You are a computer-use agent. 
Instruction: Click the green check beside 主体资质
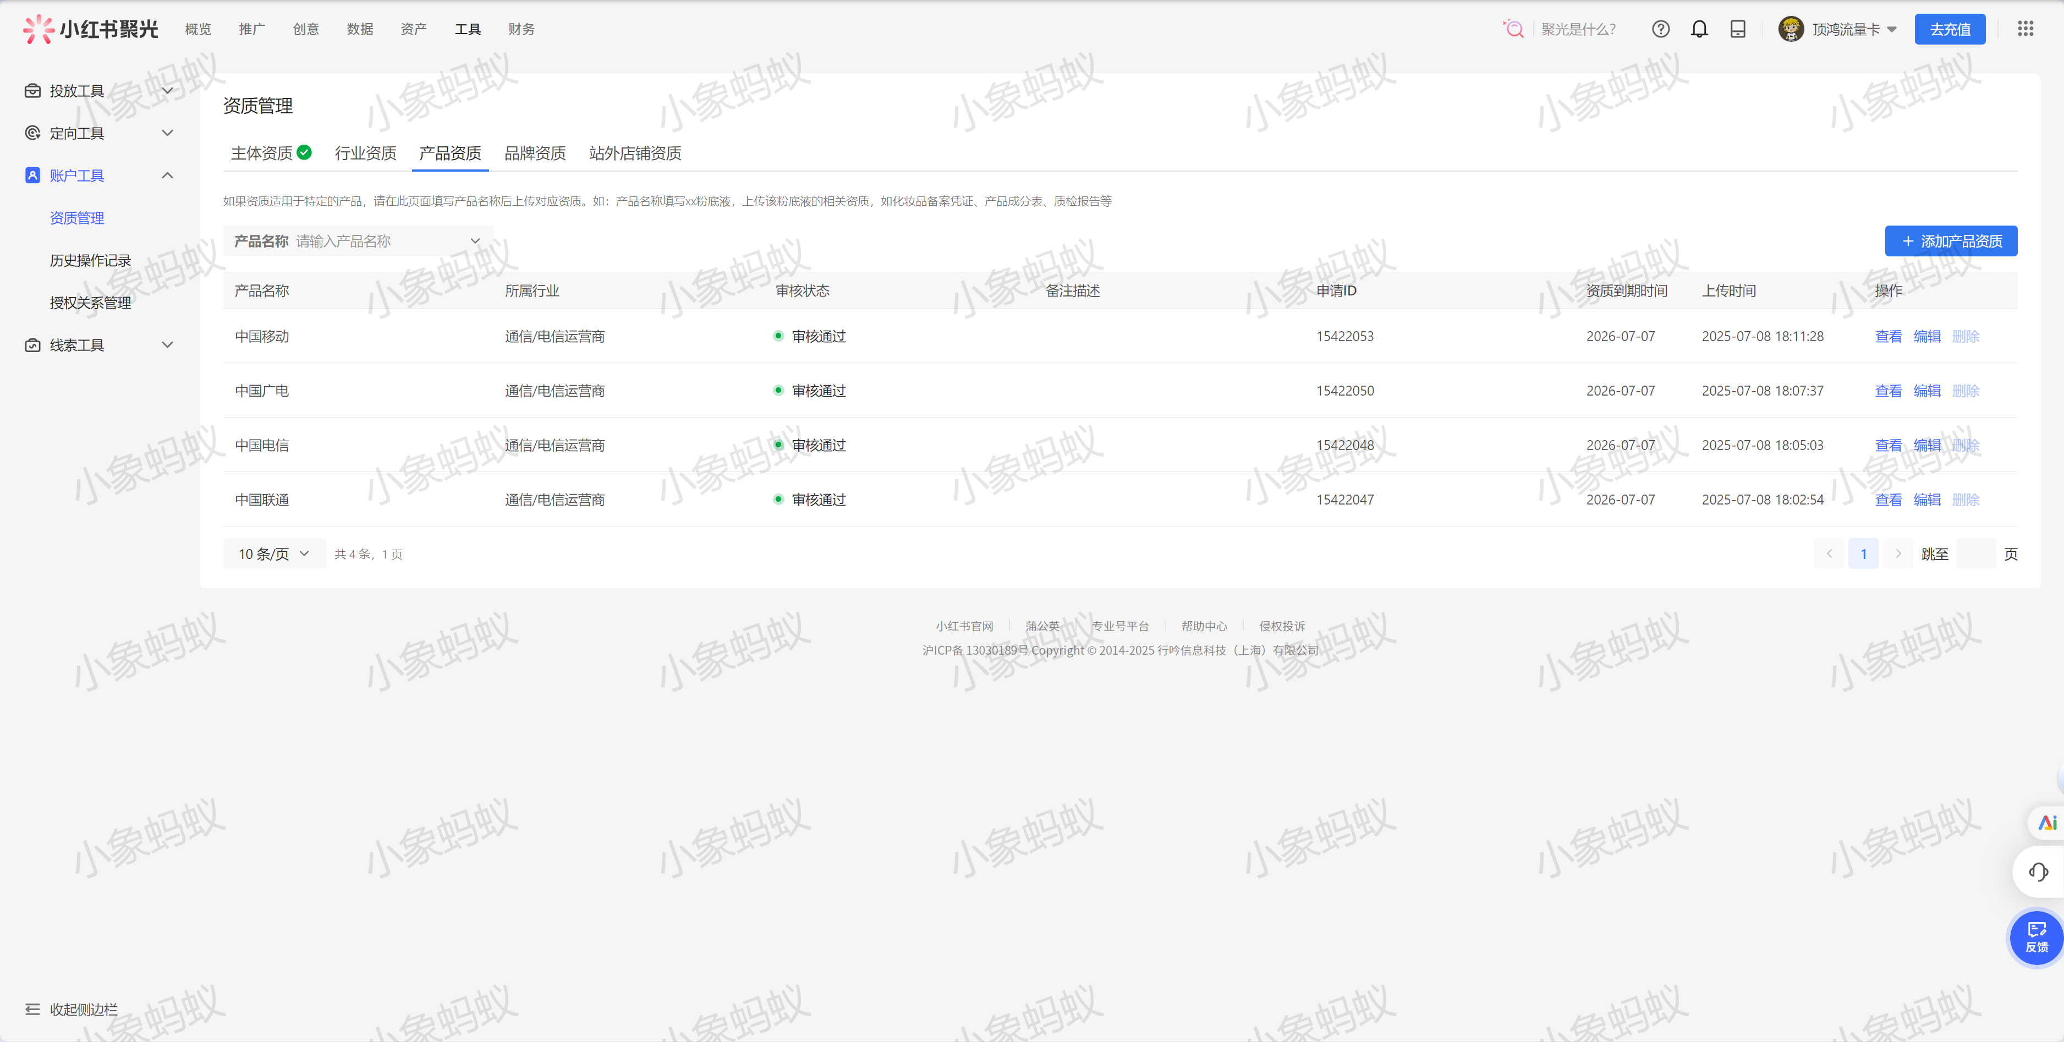304,152
